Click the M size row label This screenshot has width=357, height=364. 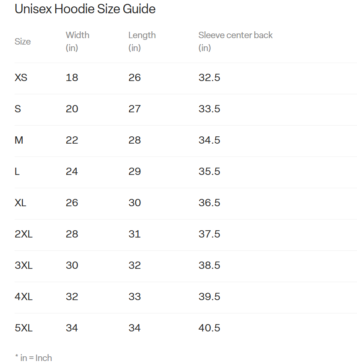(19, 140)
